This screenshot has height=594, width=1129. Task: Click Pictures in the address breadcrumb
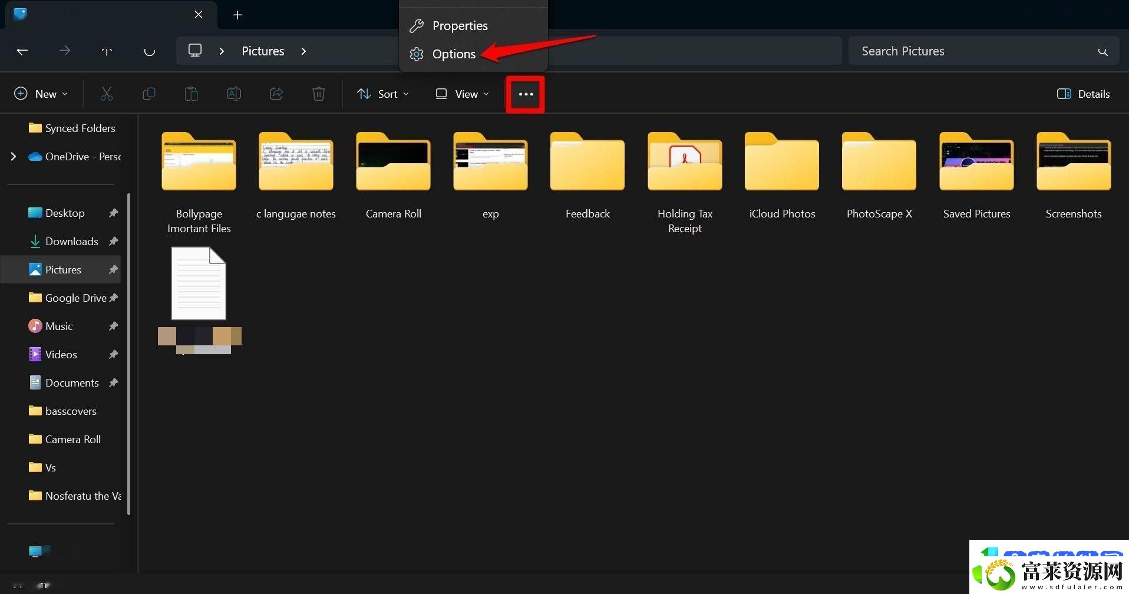pyautogui.click(x=263, y=51)
